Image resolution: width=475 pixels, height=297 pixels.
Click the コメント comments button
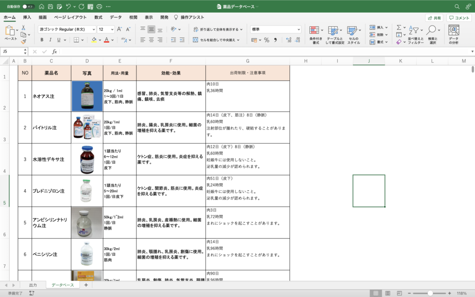(x=459, y=18)
